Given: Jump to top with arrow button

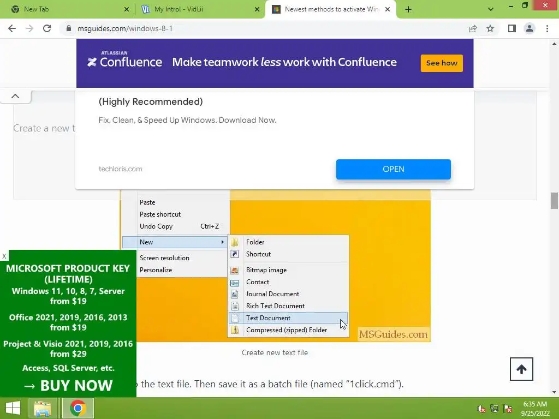Looking at the screenshot, I should click(521, 369).
